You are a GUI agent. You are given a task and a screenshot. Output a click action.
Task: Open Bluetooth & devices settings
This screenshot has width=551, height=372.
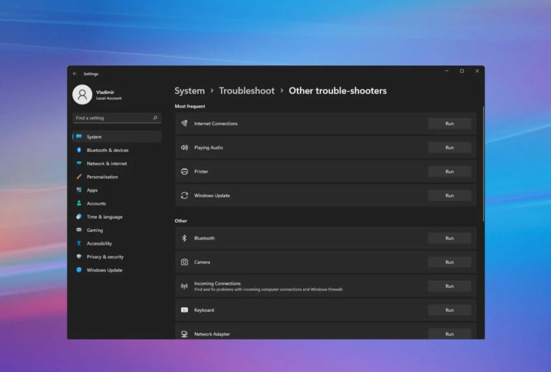click(x=117, y=150)
